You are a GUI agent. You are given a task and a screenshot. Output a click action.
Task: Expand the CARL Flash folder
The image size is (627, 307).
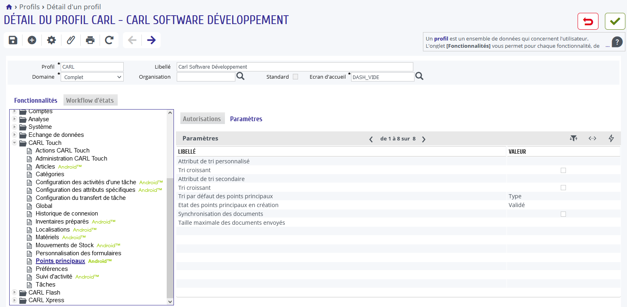(x=14, y=292)
